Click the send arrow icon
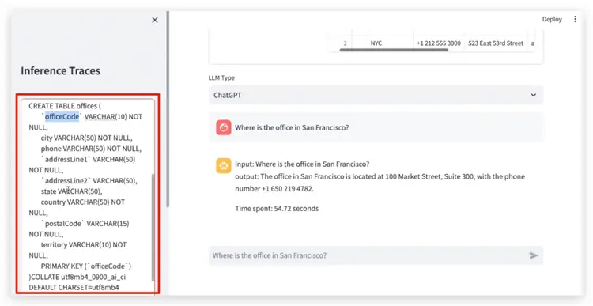Viewport: 593px width, 306px height. click(533, 255)
